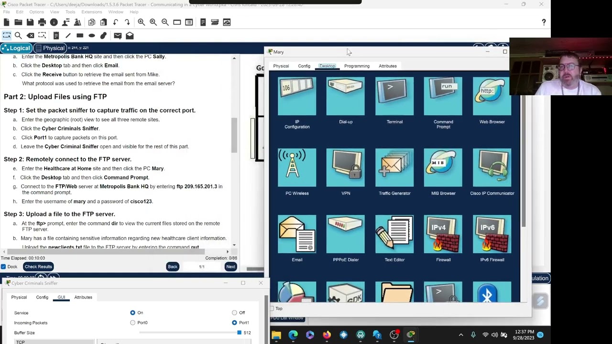Switch to Mary's Physical tab
Screen dimensions: 612x344
pos(281,66)
